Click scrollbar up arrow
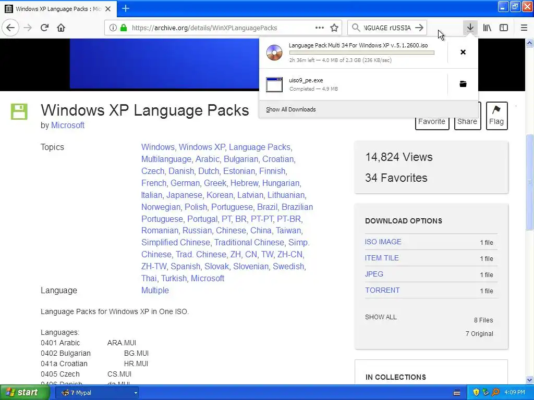 click(x=530, y=43)
